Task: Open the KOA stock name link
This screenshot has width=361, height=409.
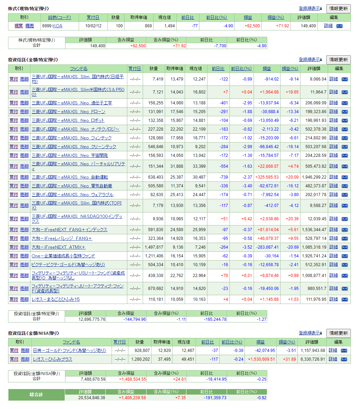Action: click(57, 26)
